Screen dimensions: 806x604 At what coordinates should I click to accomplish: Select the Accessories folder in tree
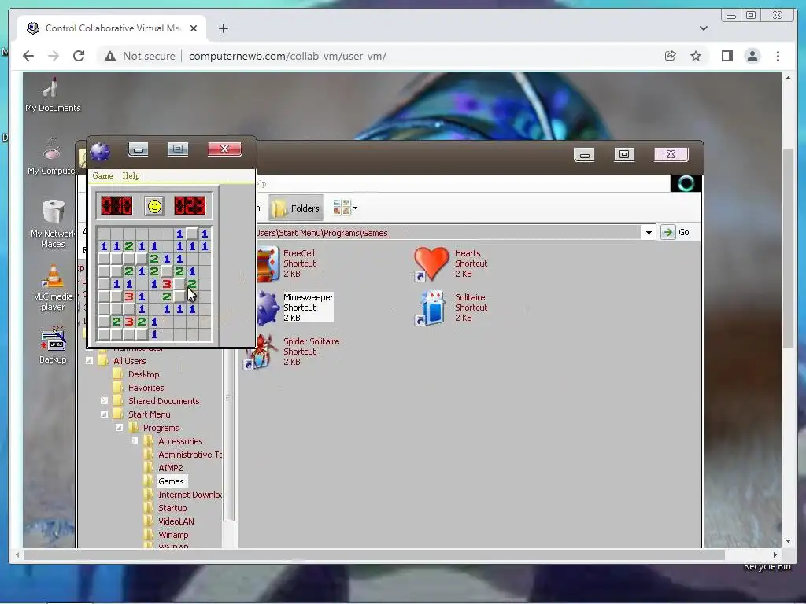coord(180,441)
